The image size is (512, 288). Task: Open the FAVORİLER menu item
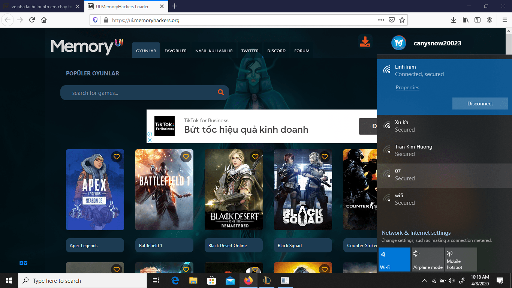point(176,51)
